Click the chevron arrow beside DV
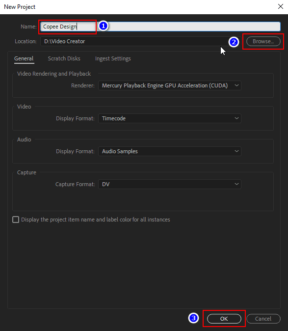The image size is (288, 331). click(236, 184)
